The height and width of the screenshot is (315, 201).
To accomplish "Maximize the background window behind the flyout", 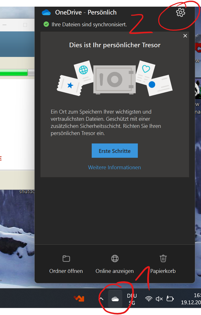I will (x=25, y=25).
